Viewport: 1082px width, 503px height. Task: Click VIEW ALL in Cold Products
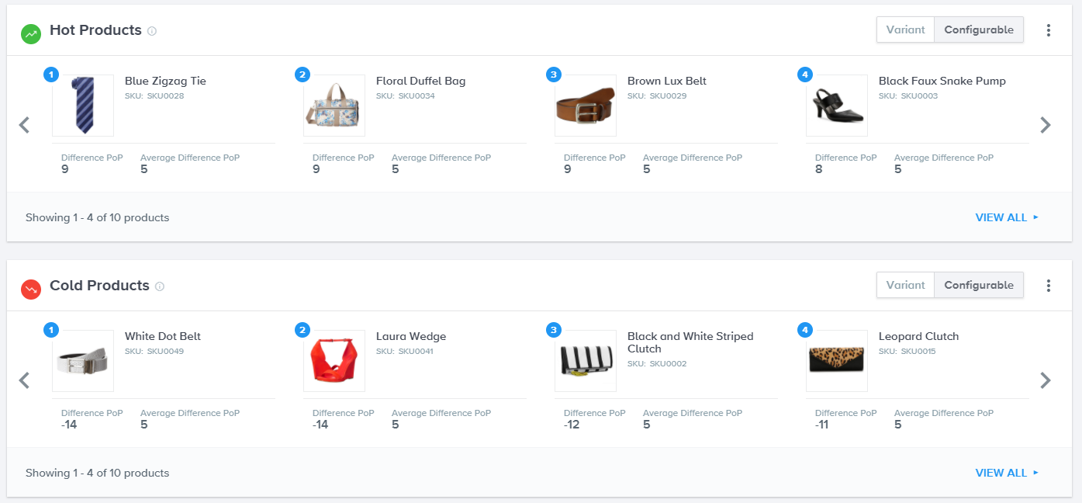[1007, 473]
